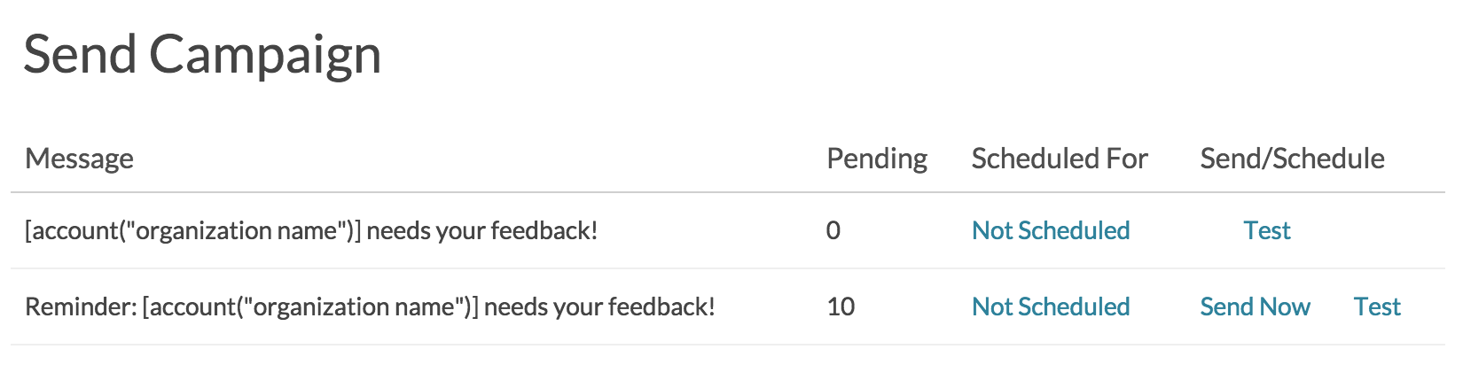Click the account merge code in first message

[x=192, y=230]
